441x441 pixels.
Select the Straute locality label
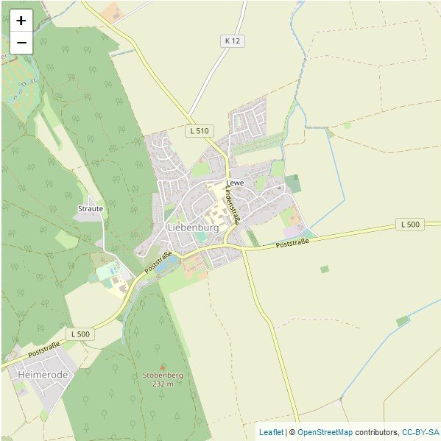[91, 208]
